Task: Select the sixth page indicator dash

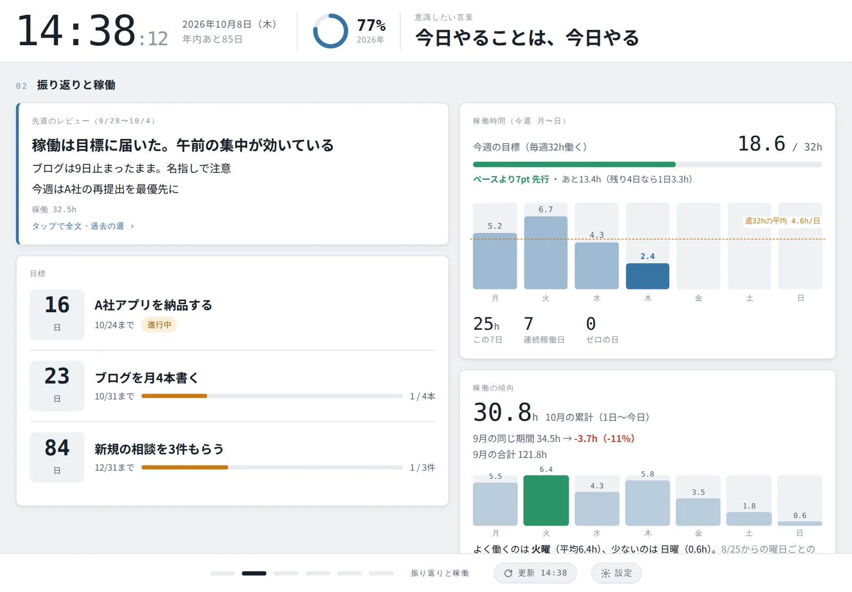Action: [381, 573]
